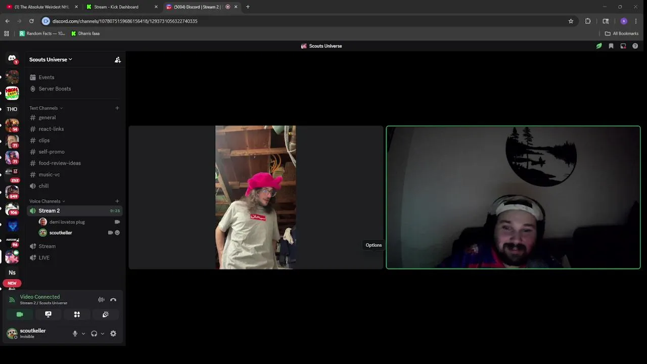Click the green leaf icon in title bar

pos(599,46)
